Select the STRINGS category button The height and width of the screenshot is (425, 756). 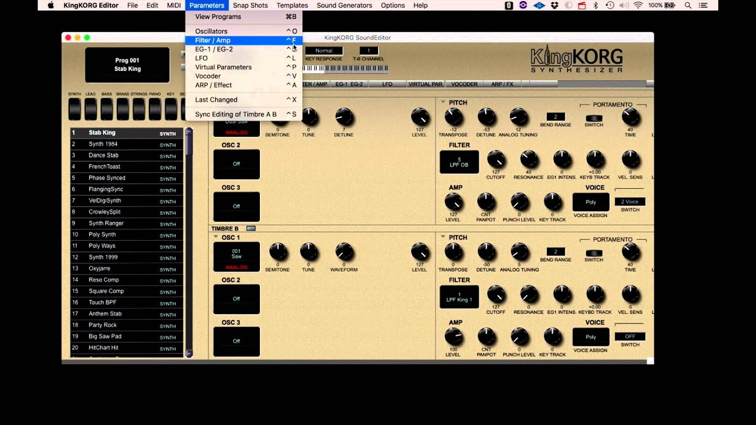[139, 109]
